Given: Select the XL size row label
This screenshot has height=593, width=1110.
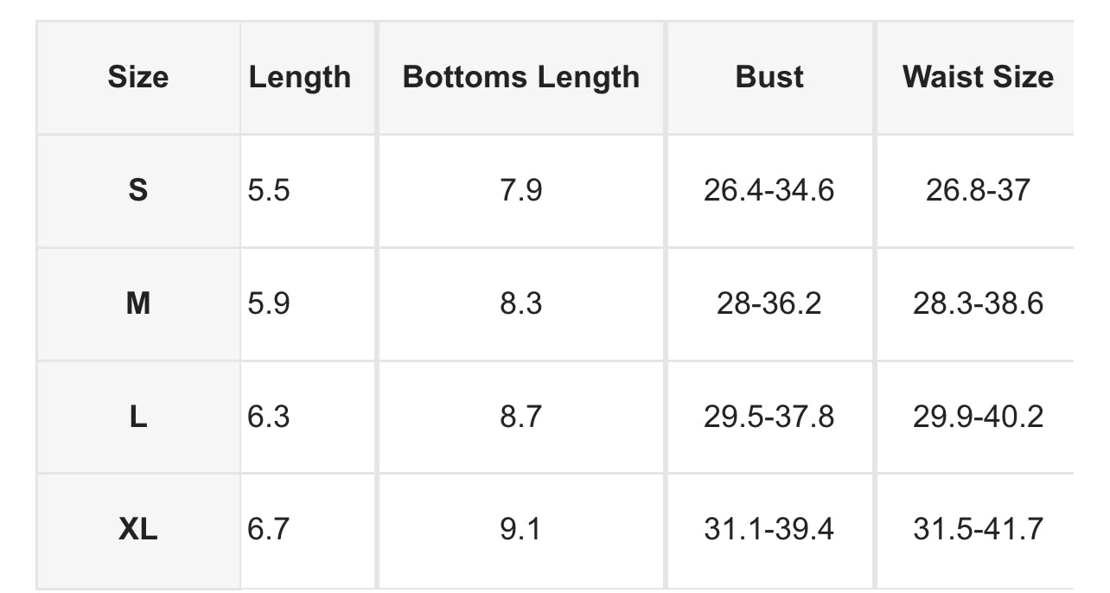Looking at the screenshot, I should pos(138,529).
